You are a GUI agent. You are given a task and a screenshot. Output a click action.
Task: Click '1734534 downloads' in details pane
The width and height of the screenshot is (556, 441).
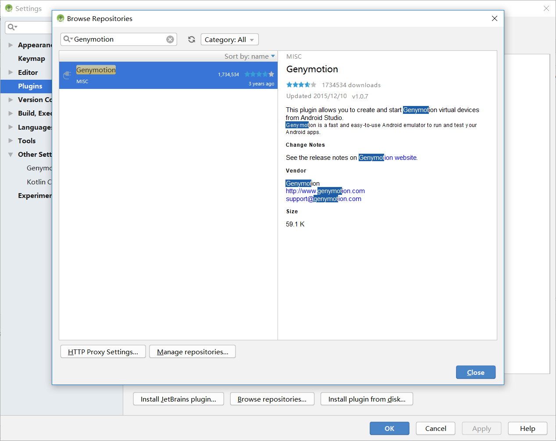pos(351,85)
